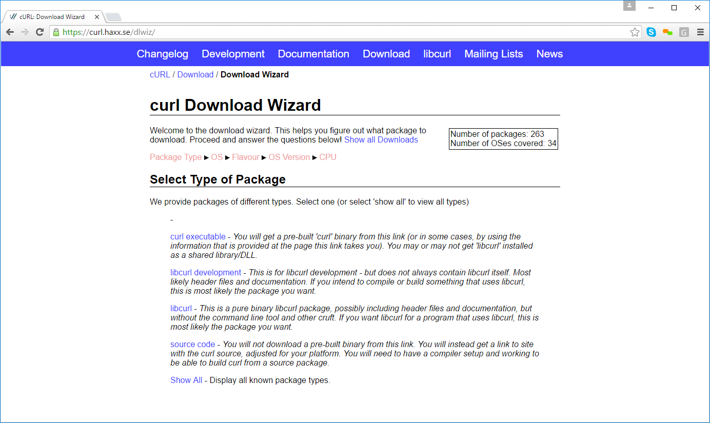Open the orange-green chat extension
Image resolution: width=710 pixels, height=423 pixels.
click(x=667, y=32)
